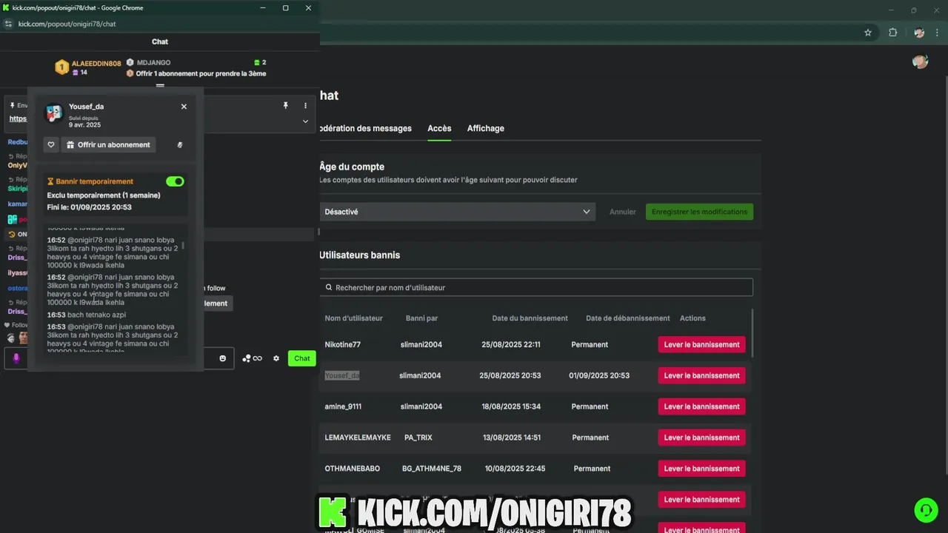Click PA_TRIX in Banni par column
Image resolution: width=948 pixels, height=533 pixels.
click(418, 438)
